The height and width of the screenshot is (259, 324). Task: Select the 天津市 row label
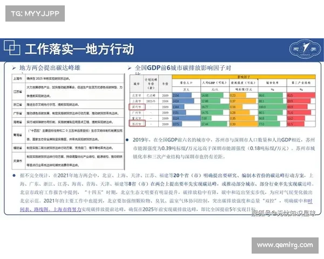tap(18, 161)
